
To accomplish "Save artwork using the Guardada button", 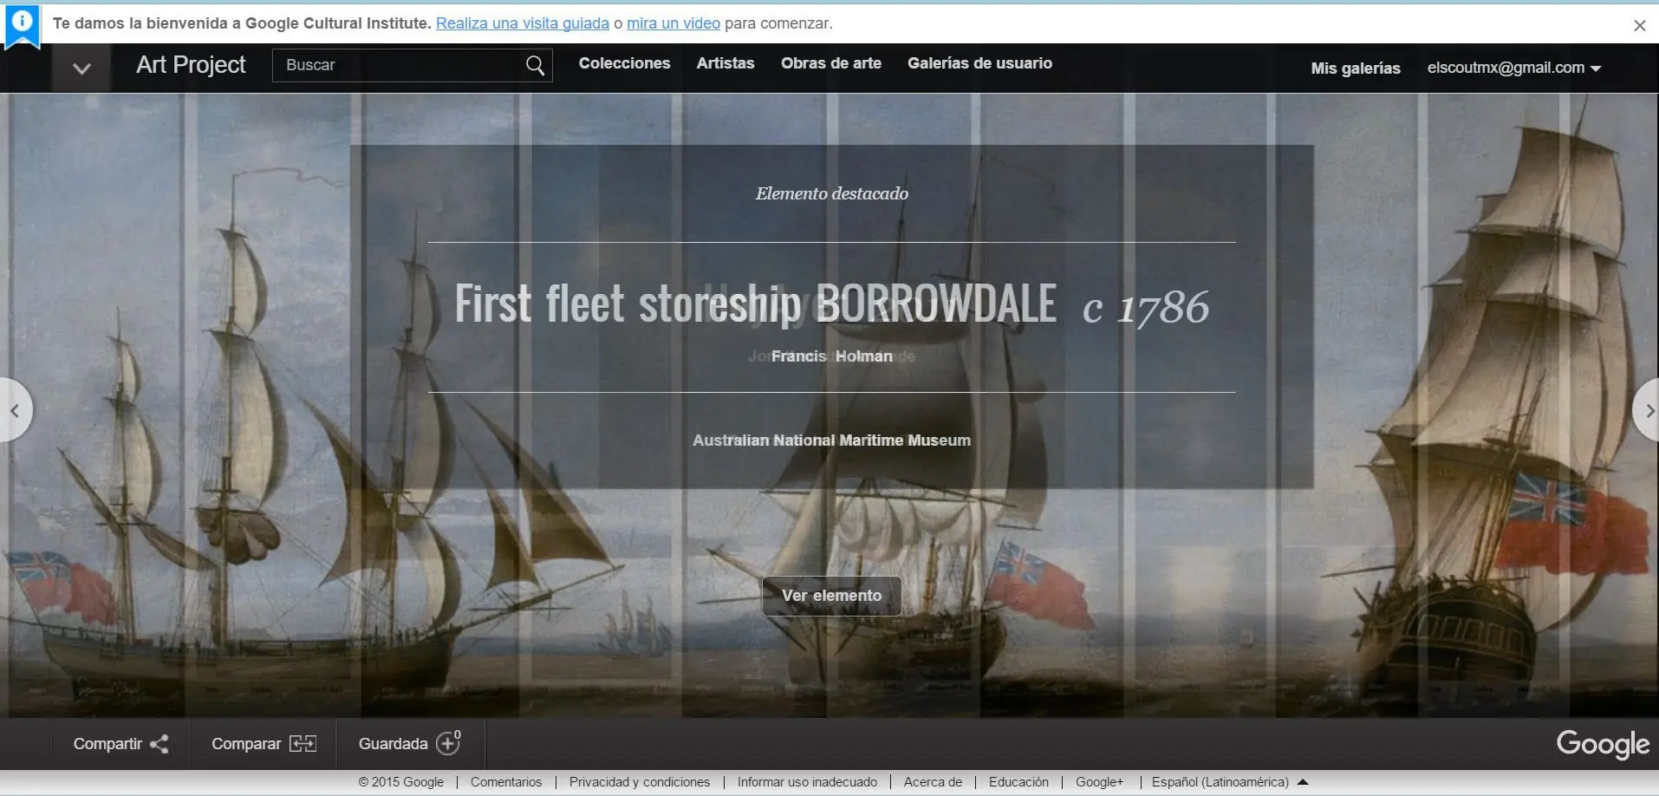I will point(410,744).
